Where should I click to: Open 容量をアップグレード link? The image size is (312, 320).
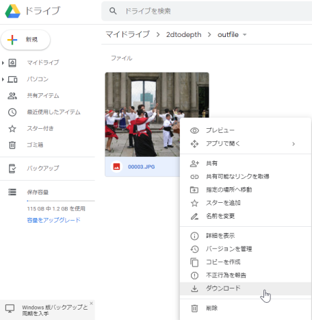pos(53,220)
